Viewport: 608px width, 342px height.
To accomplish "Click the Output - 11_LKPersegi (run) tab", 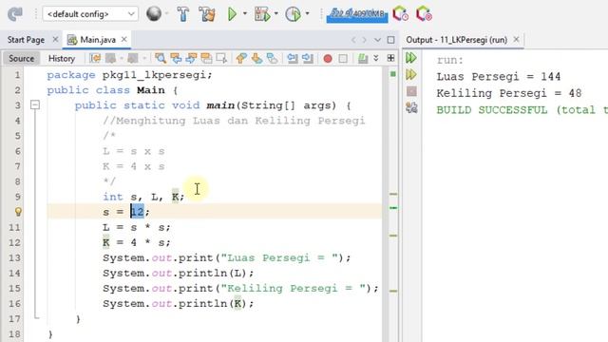I will 456,40.
